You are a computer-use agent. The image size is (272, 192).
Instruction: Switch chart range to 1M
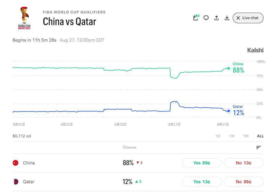tap(246, 136)
